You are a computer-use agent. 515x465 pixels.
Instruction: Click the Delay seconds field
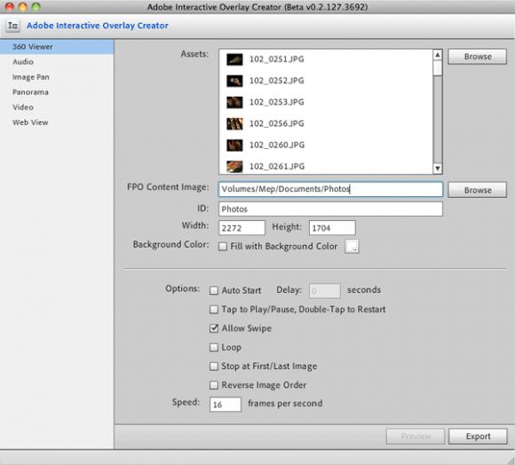[x=325, y=291]
